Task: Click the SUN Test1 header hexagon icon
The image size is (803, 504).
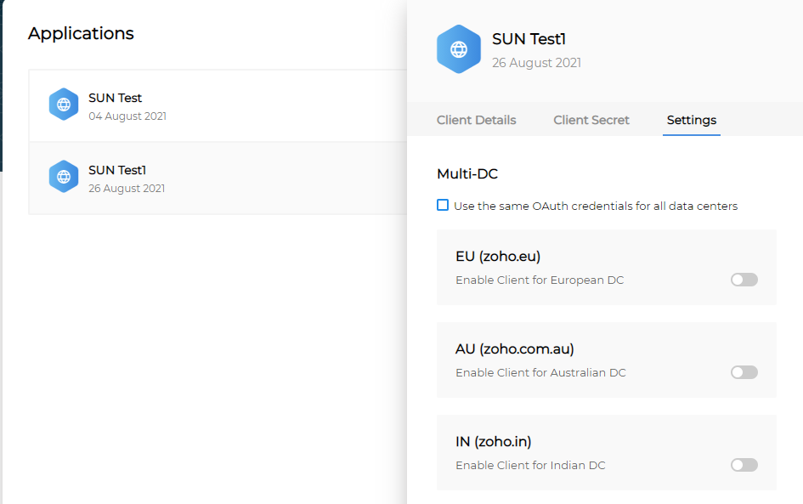Action: pyautogui.click(x=459, y=49)
